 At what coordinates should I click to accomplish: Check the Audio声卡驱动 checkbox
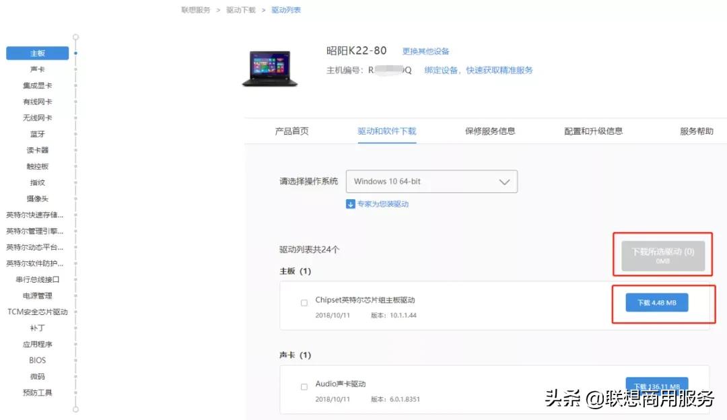(x=304, y=386)
